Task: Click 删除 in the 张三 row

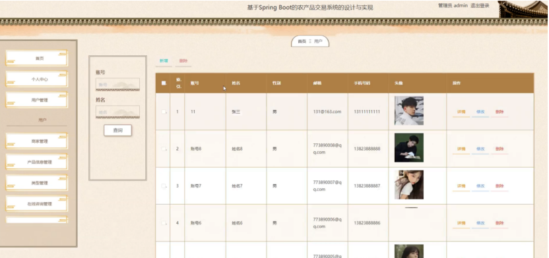Action: tap(500, 112)
